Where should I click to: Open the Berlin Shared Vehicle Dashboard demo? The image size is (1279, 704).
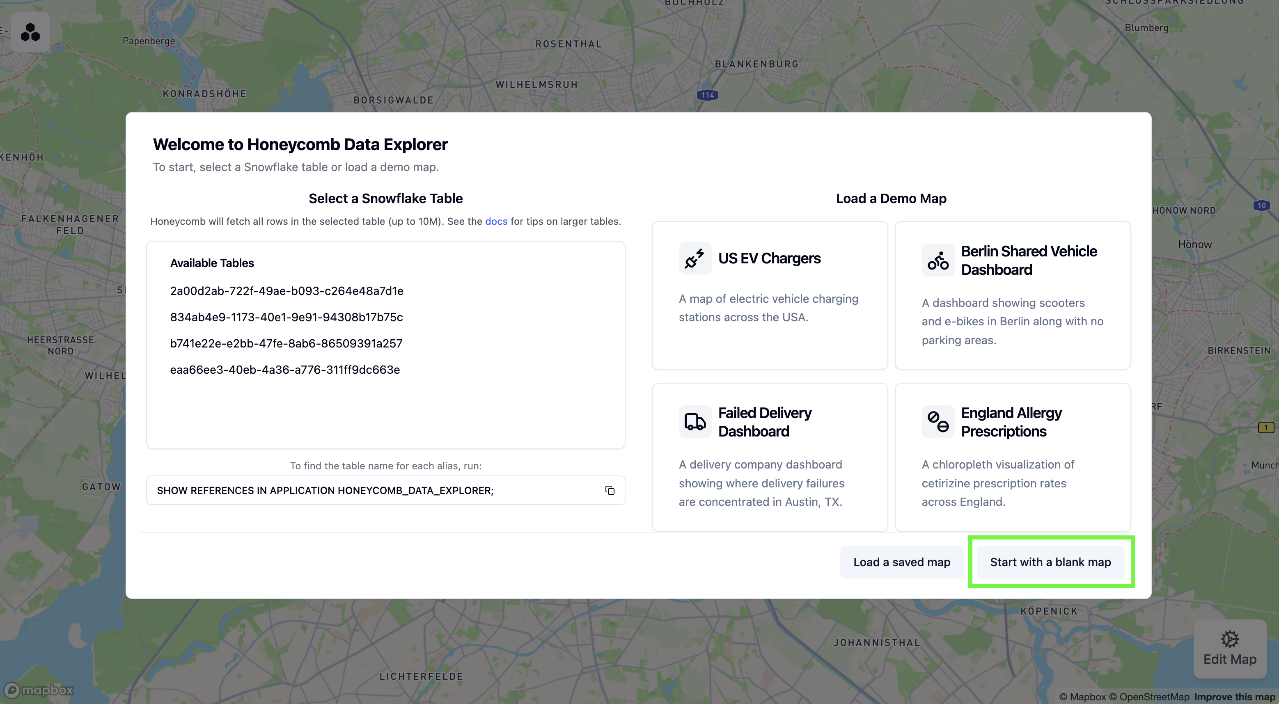click(1012, 295)
